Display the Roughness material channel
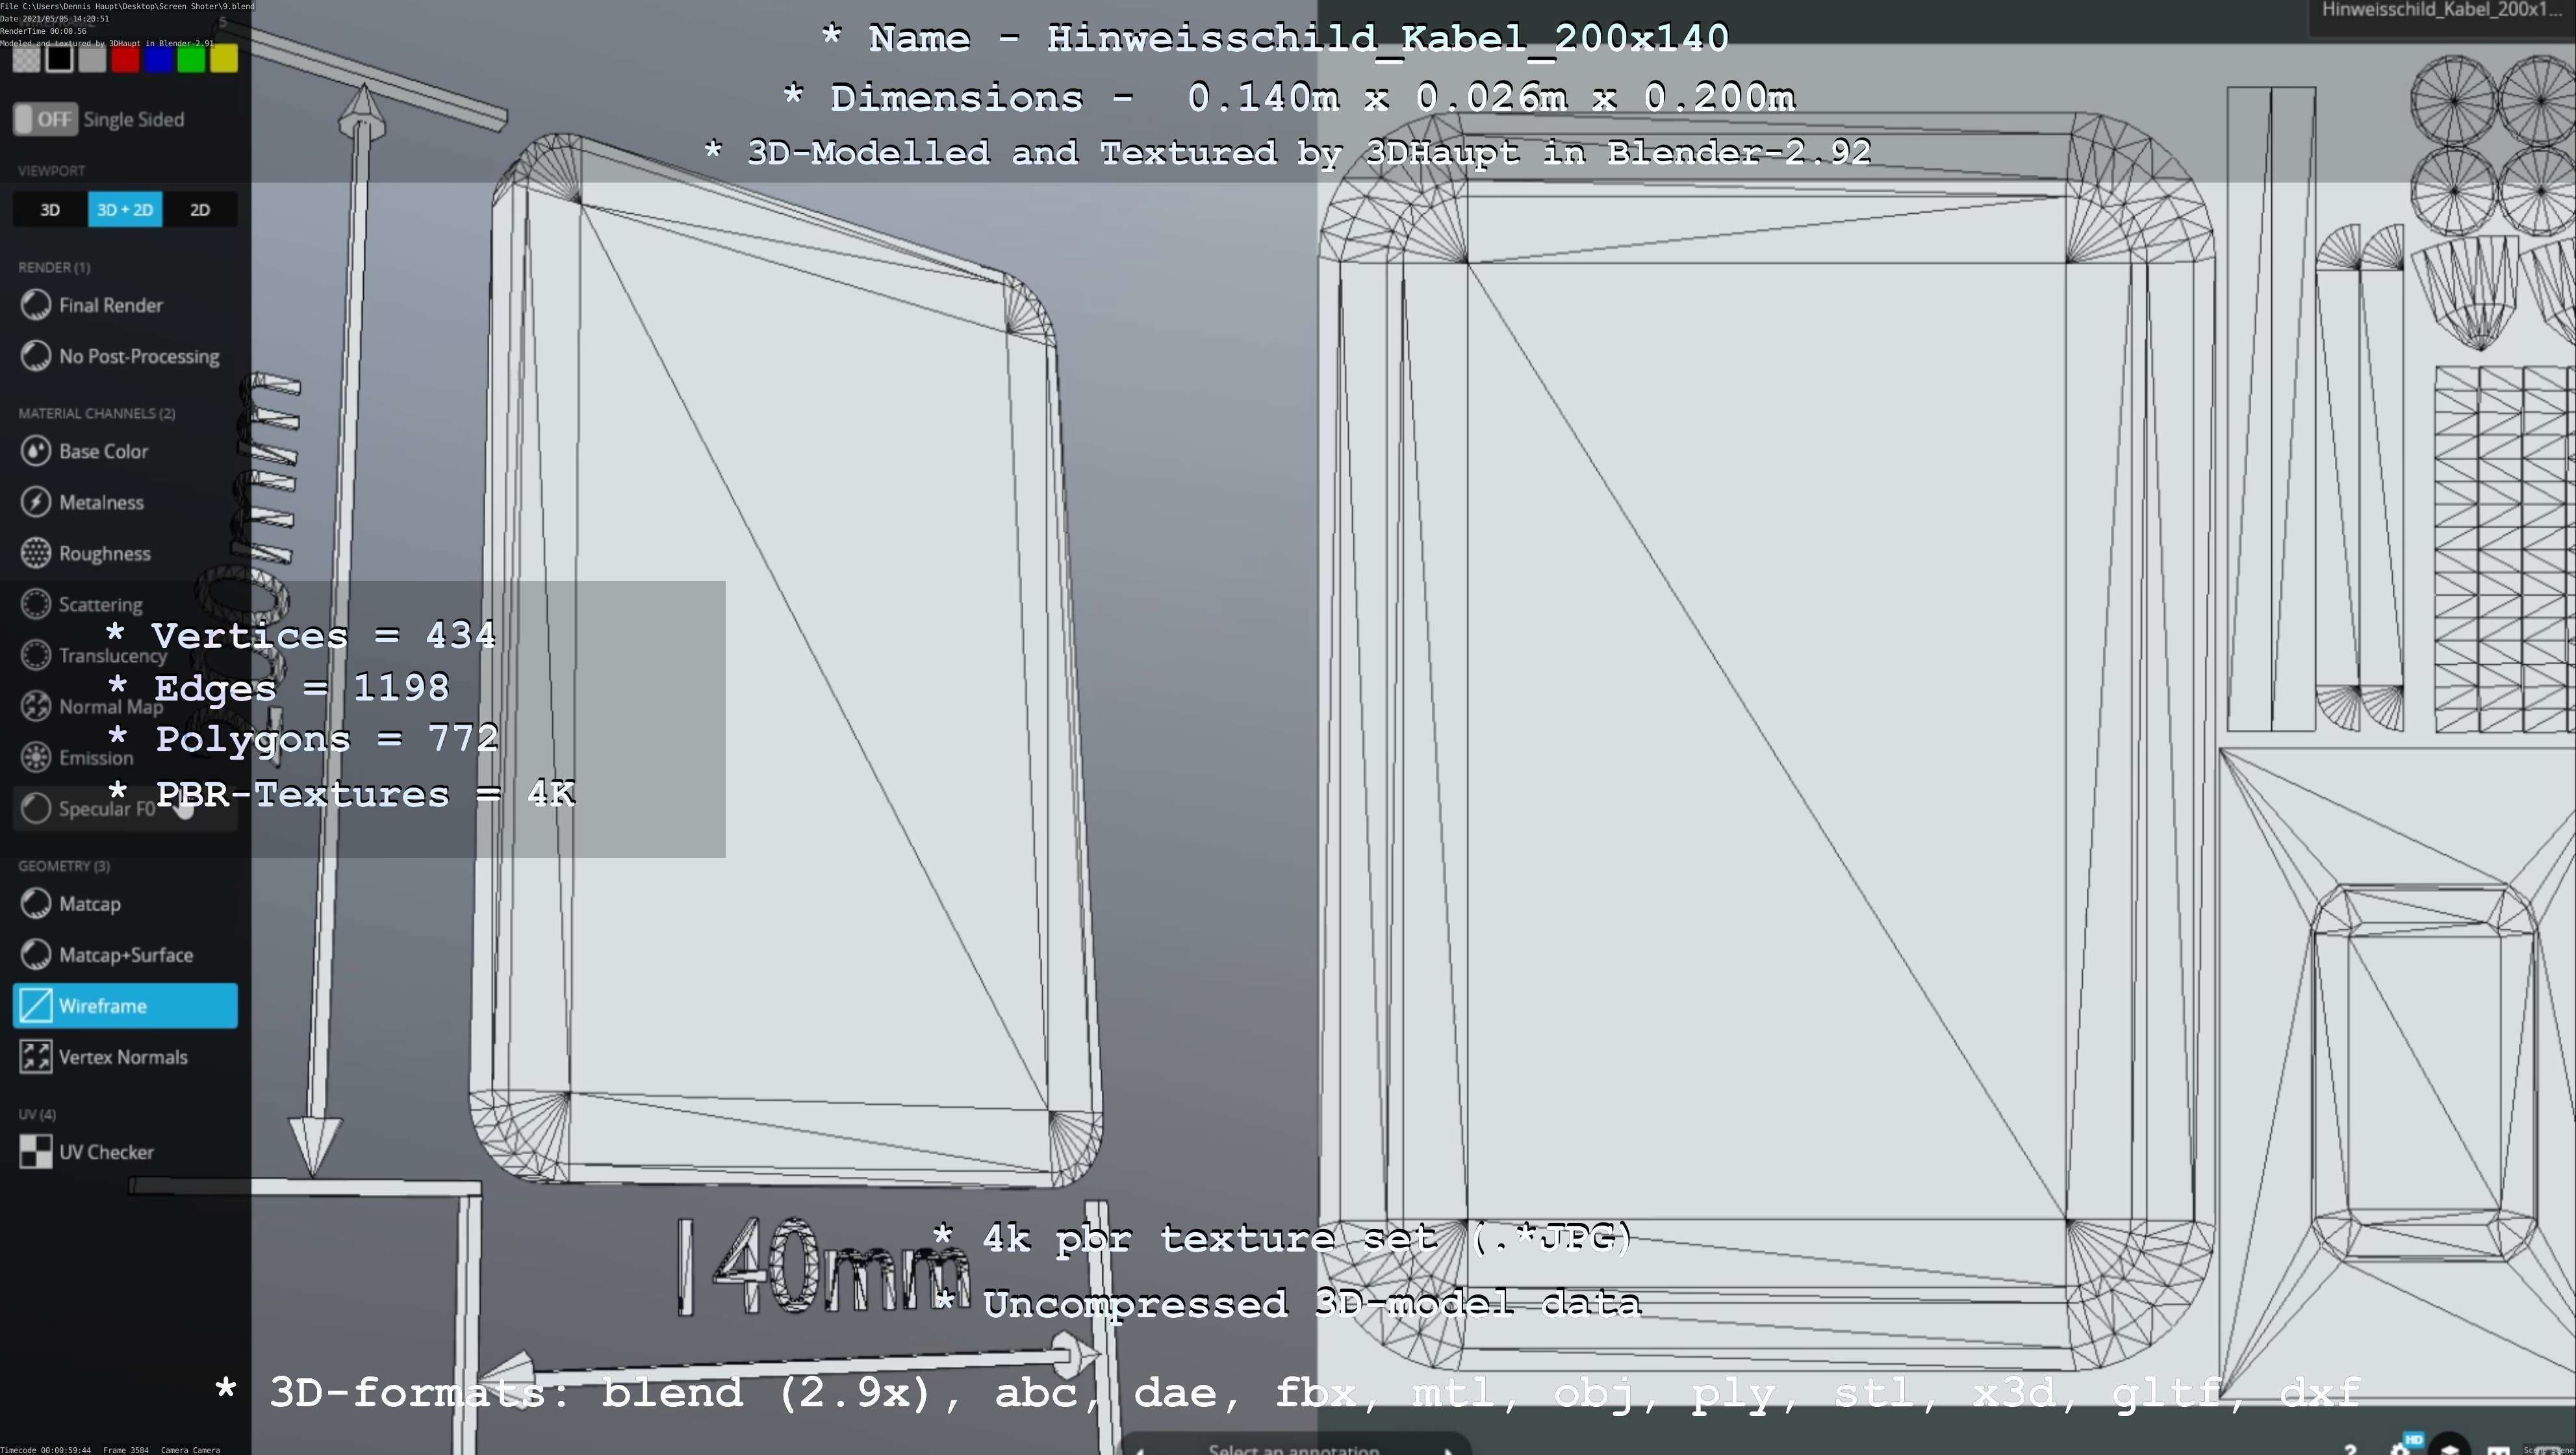This screenshot has height=1455, width=2576. [x=104, y=553]
